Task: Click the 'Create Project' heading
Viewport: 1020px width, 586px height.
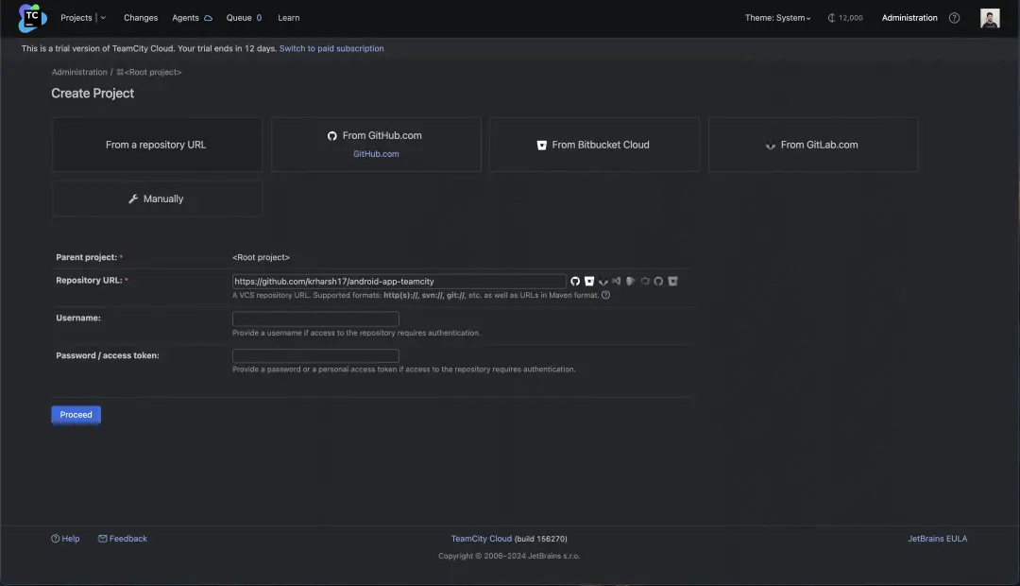Action: click(93, 94)
